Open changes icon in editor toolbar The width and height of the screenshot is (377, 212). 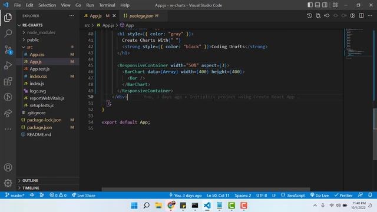[x=318, y=16]
